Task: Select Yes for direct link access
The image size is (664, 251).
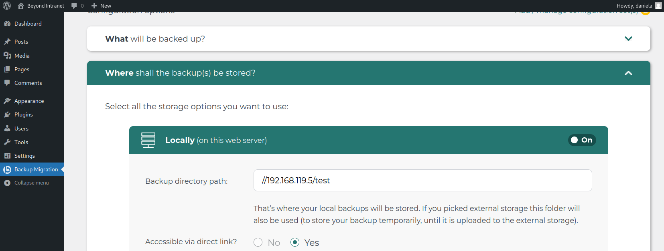Action: 295,243
